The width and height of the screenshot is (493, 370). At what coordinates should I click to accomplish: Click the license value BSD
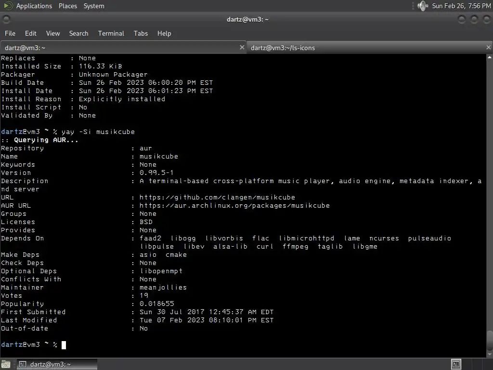(146, 222)
